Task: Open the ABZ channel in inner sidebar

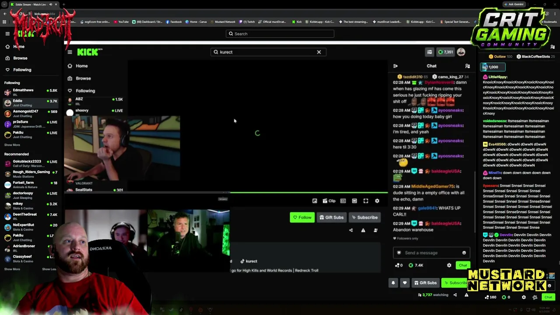Action: [95, 101]
